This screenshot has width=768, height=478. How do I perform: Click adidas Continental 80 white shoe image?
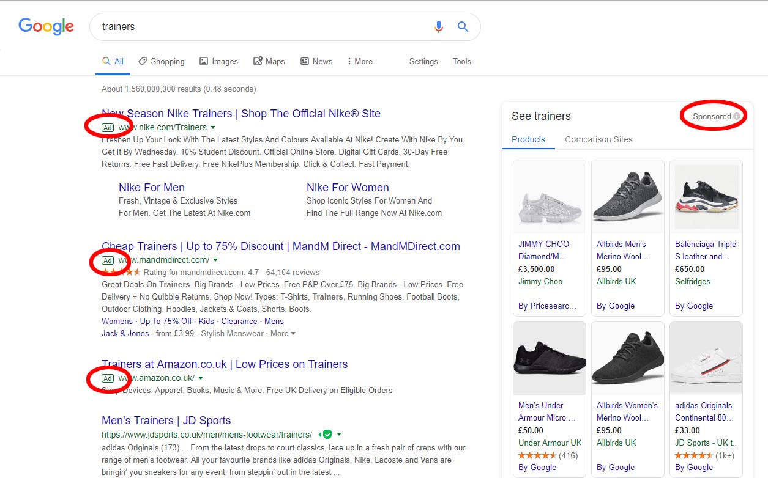tap(706, 359)
